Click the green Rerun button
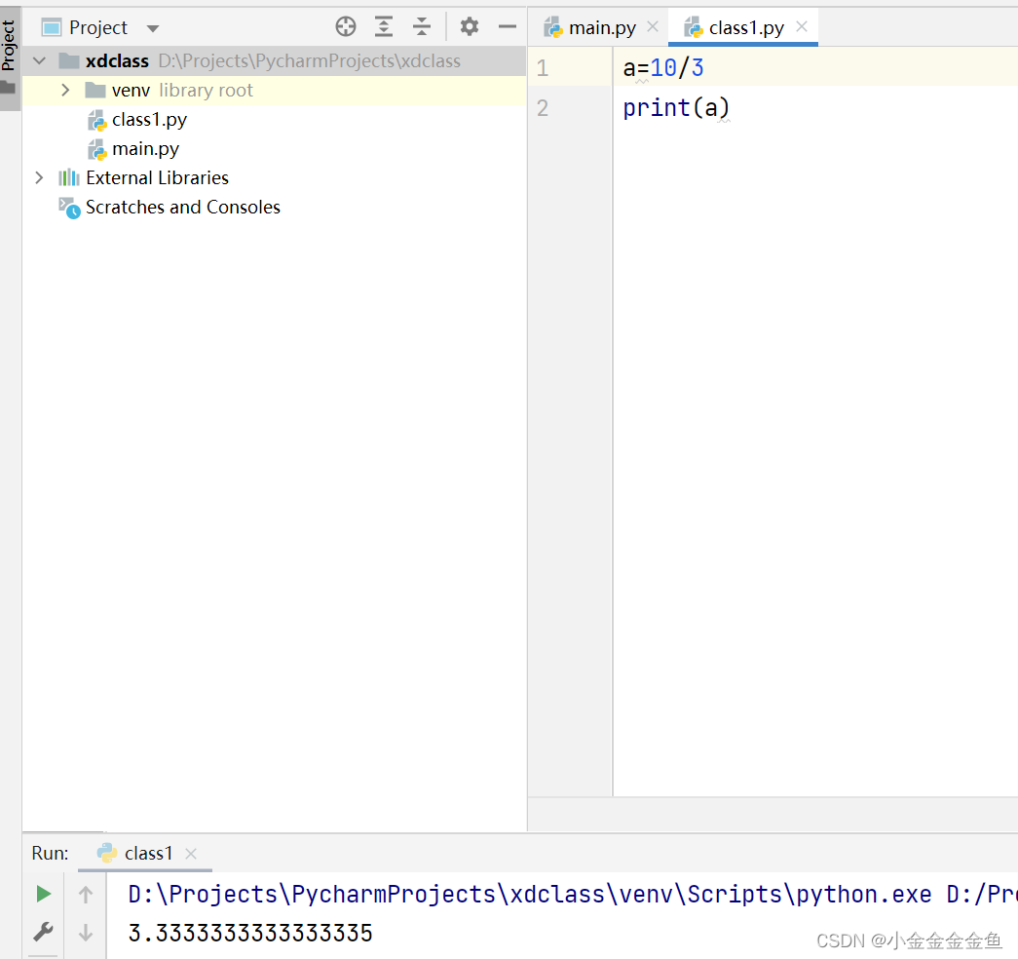The width and height of the screenshot is (1018, 959). click(x=44, y=894)
